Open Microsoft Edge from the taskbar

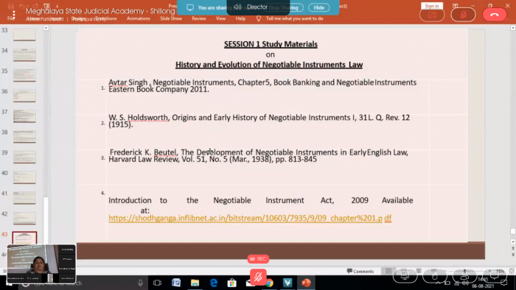[x=214, y=283]
